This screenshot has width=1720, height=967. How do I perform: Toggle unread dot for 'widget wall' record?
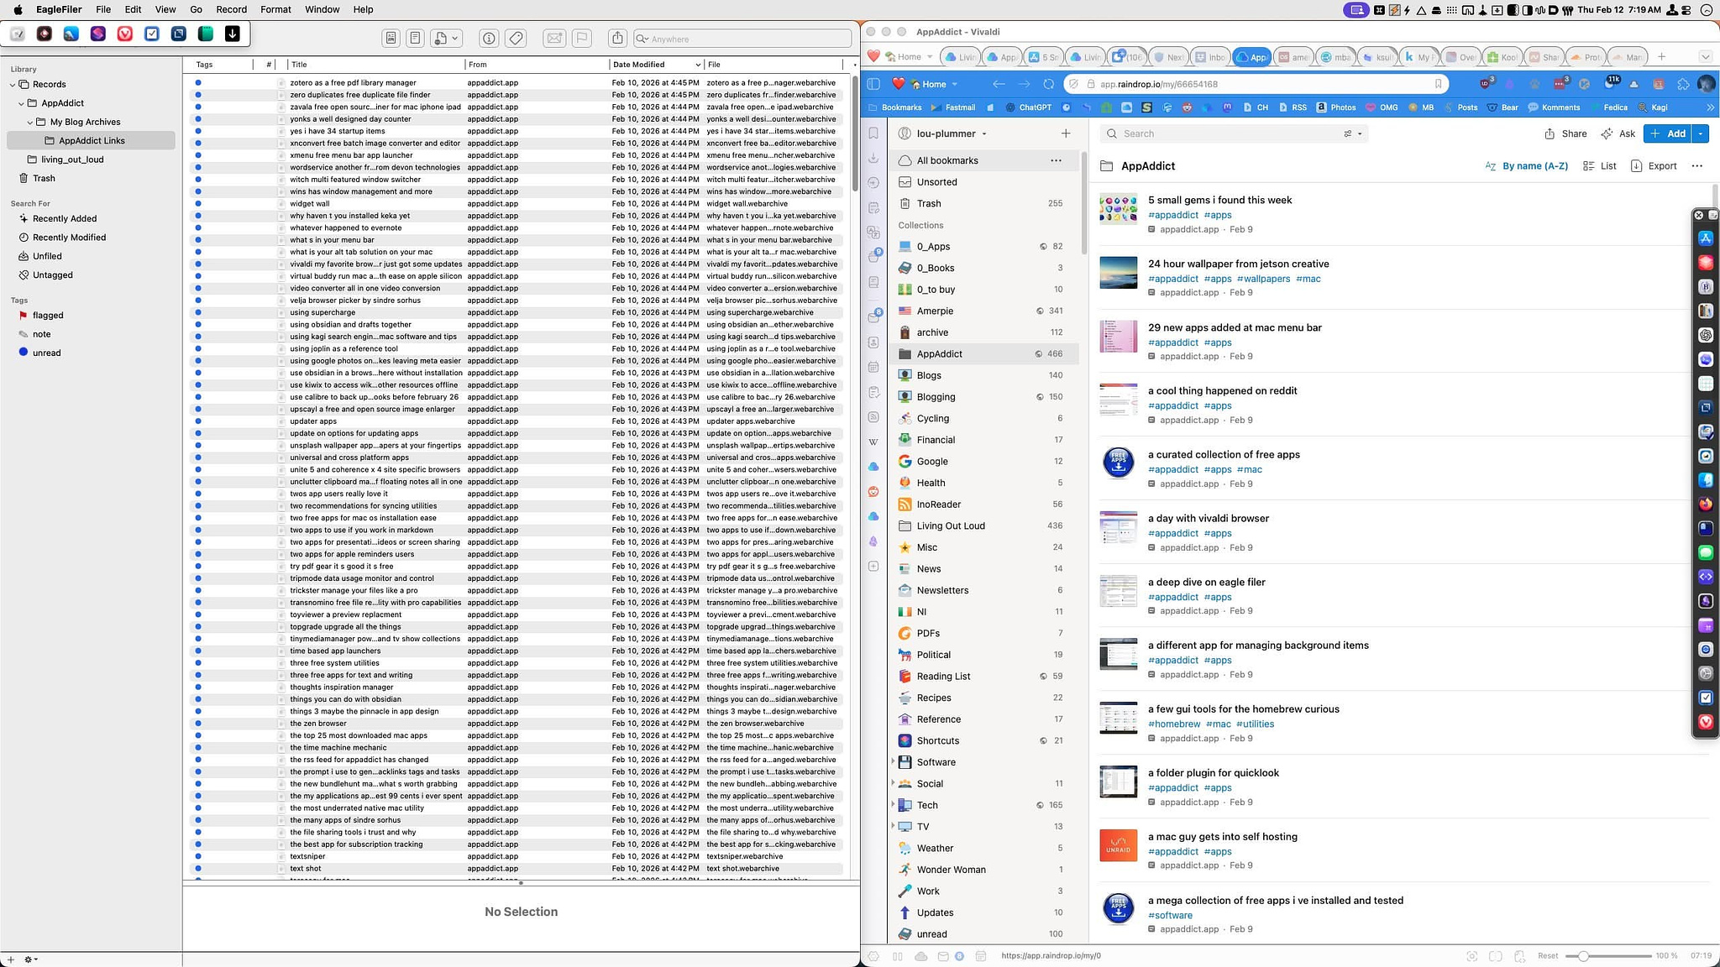[198, 204]
